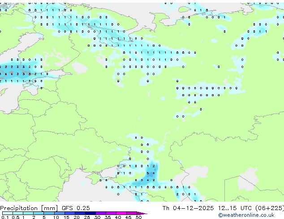
Task: Click the '50' legend scale label
Action: click(138, 217)
